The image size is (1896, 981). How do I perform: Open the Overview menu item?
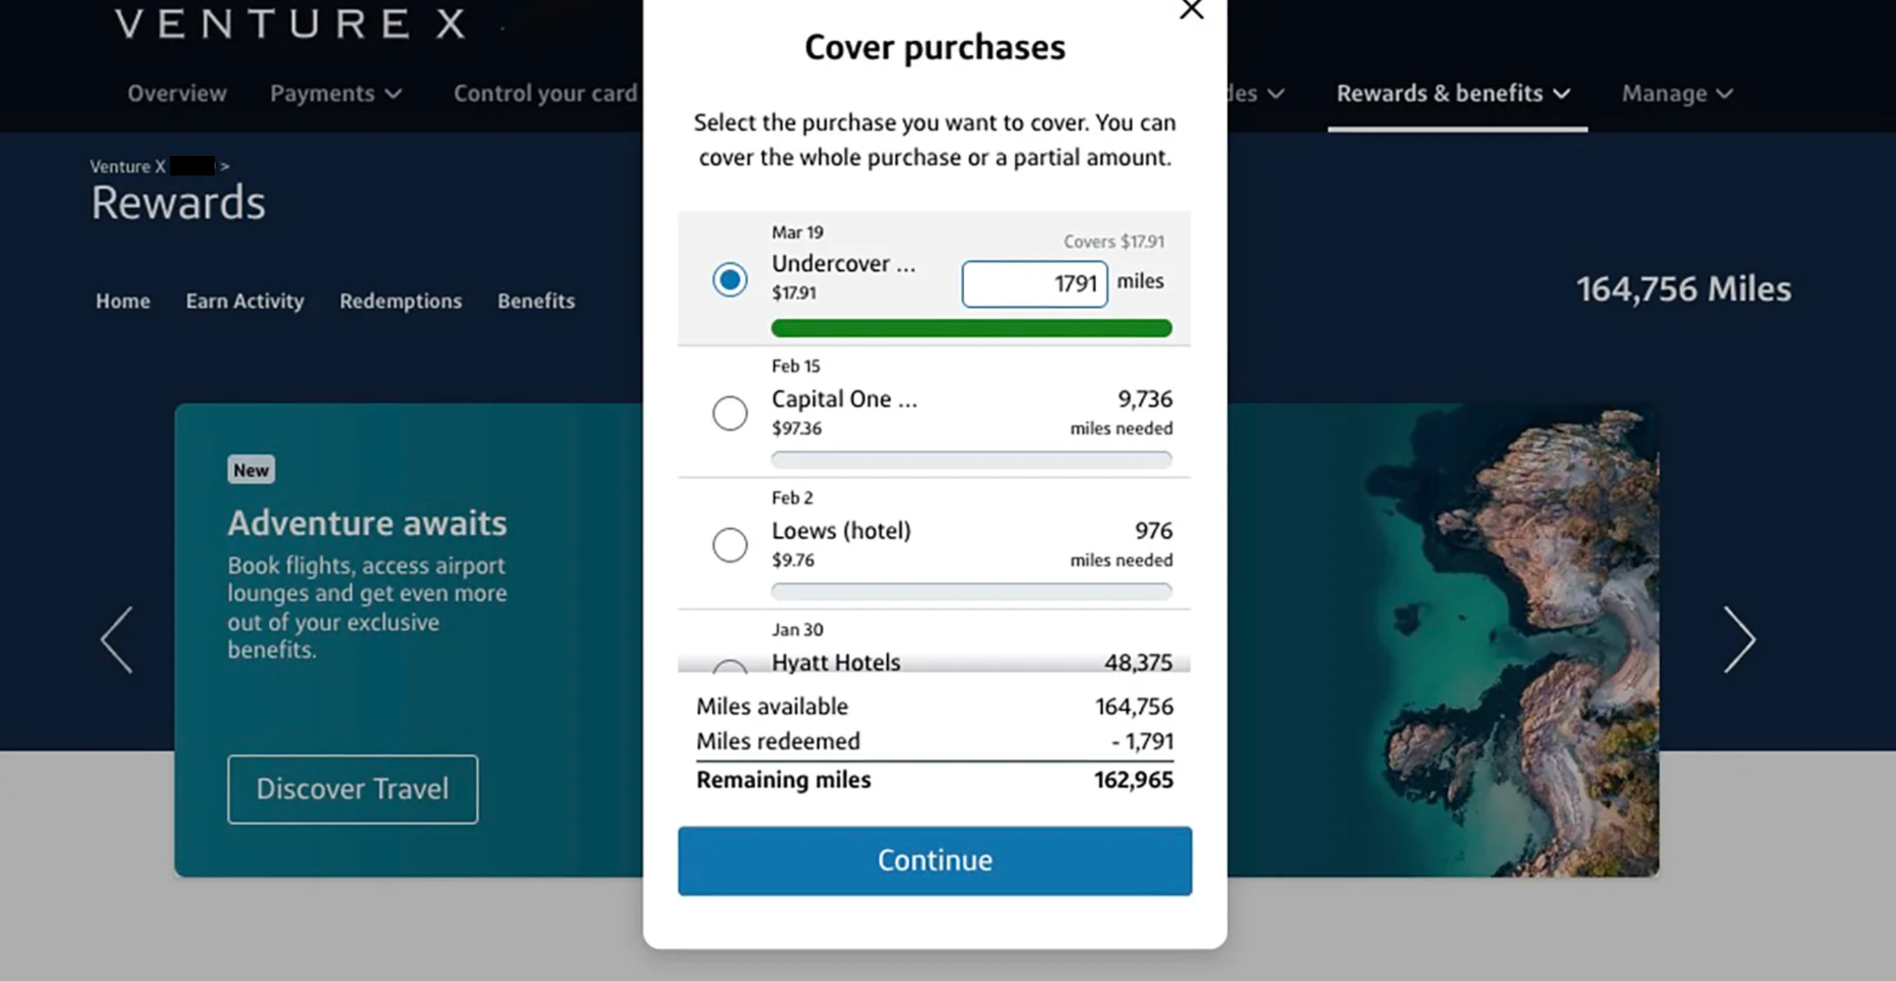click(177, 93)
